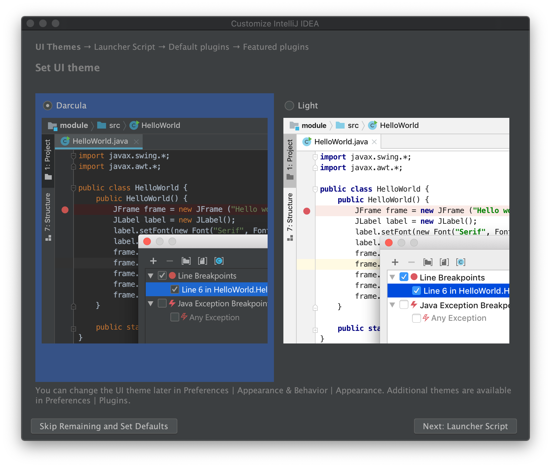551x467 pixels.
Task: Collapse Line Breakpoints tree in Darcula preview
Action: coord(151,276)
